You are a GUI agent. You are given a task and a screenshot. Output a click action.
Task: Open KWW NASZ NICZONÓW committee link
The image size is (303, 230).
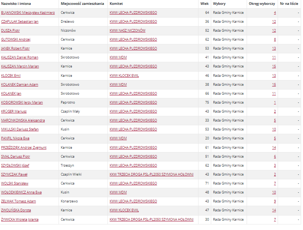[128, 31]
